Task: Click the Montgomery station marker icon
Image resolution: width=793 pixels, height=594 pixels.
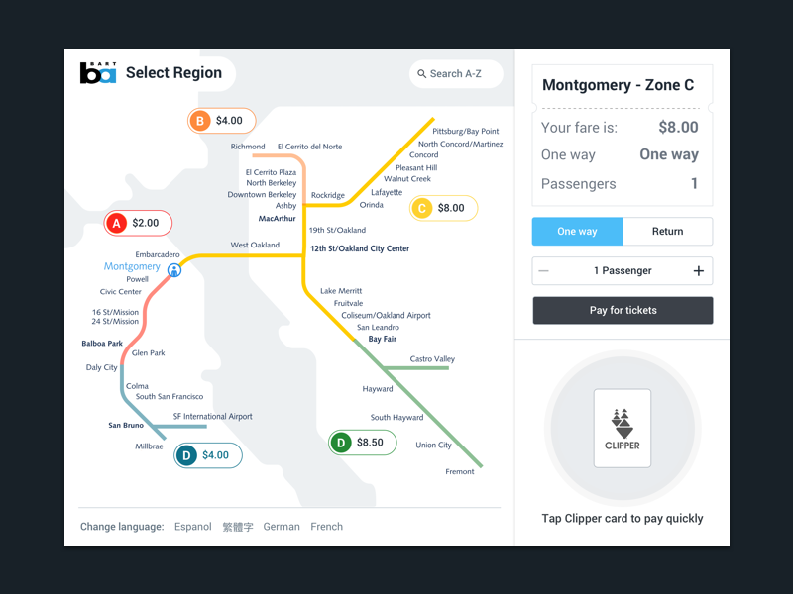Action: [x=174, y=270]
